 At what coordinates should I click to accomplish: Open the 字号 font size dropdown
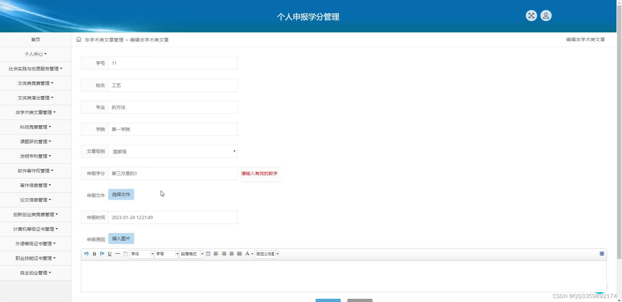pyautogui.click(x=167, y=254)
